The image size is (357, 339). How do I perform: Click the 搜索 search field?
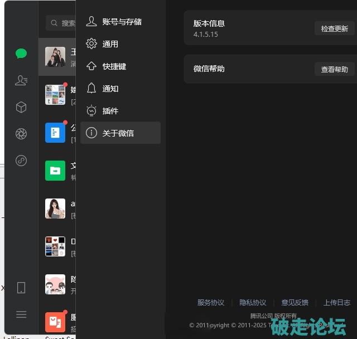click(61, 23)
